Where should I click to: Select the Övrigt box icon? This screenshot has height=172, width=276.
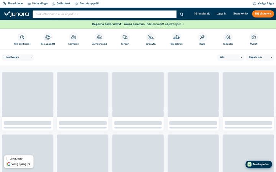[254, 37]
